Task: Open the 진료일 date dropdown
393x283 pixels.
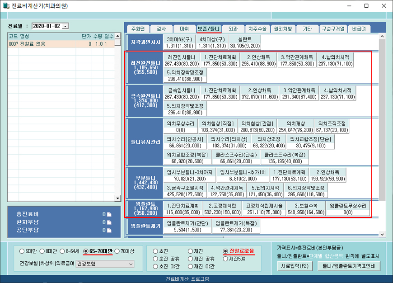Action: [65, 26]
